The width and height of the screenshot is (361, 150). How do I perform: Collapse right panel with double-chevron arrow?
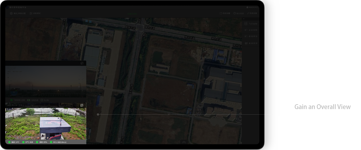click(x=243, y=19)
